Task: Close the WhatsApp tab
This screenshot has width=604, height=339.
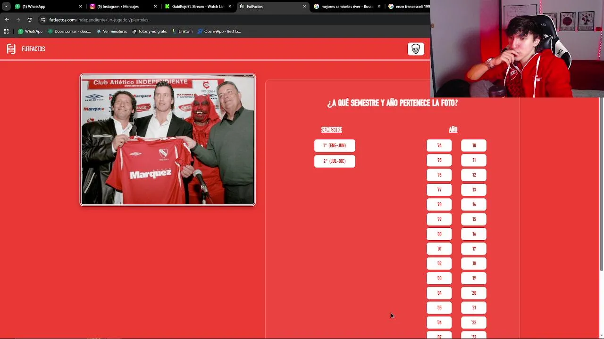Action: [x=80, y=7]
